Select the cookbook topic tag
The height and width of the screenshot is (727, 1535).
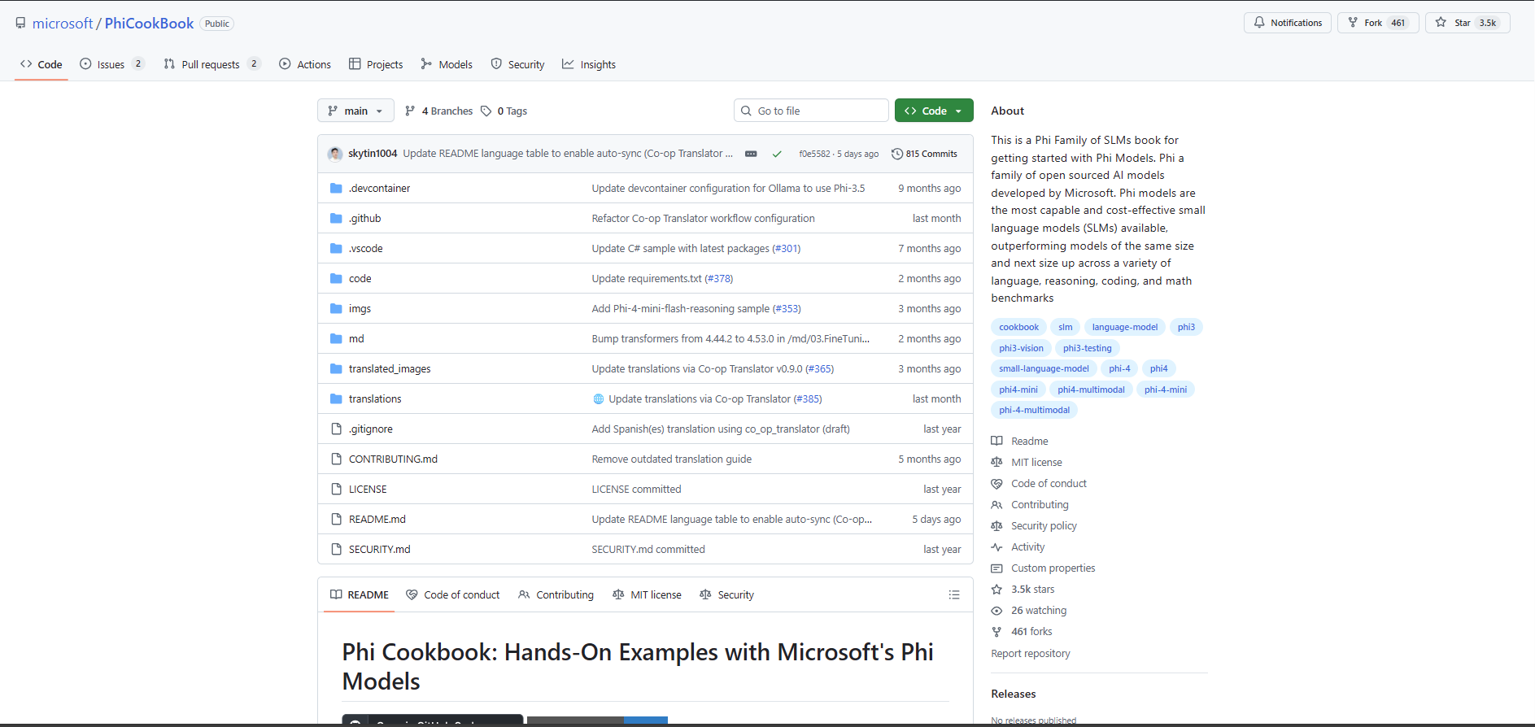[x=1018, y=327]
